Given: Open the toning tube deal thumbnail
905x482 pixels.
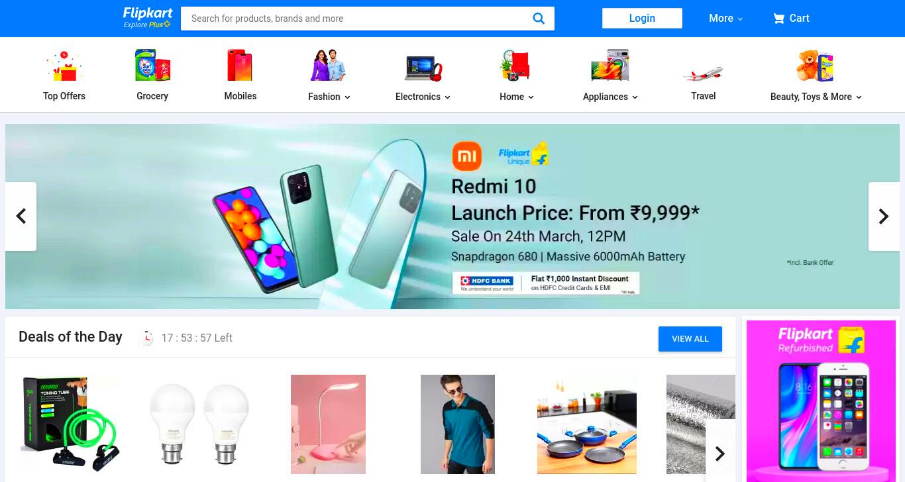Looking at the screenshot, I should point(70,424).
